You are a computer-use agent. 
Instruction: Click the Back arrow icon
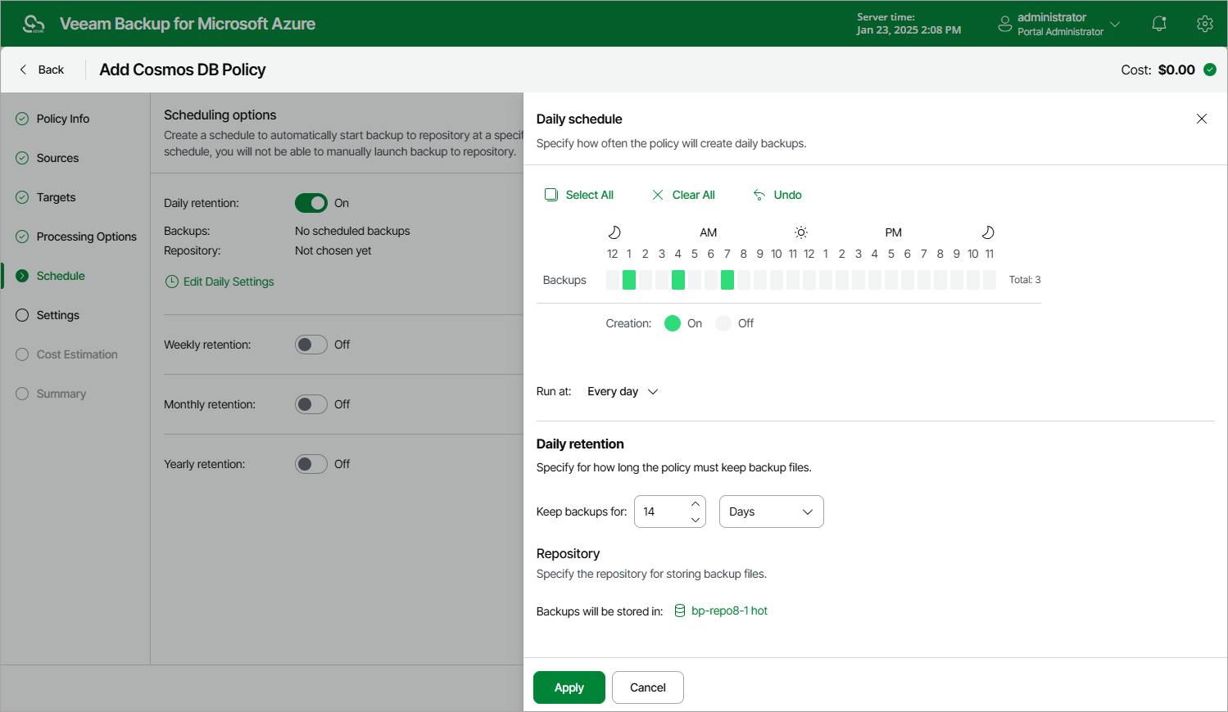[x=23, y=70]
